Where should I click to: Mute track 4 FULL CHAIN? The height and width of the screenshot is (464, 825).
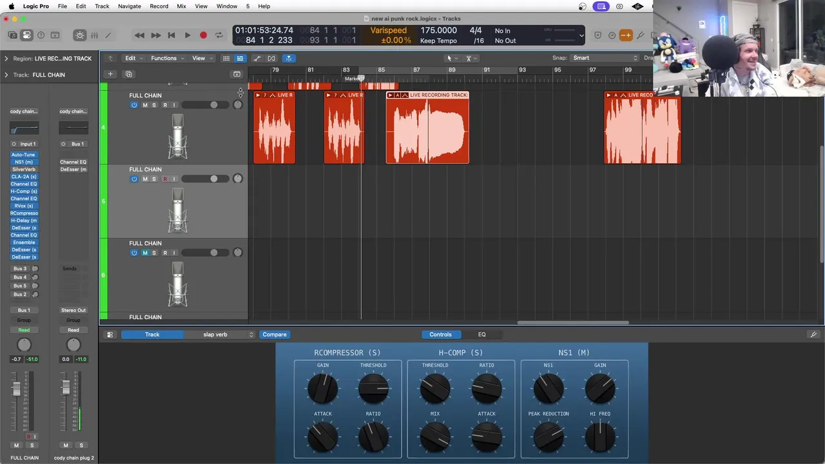tap(144, 105)
